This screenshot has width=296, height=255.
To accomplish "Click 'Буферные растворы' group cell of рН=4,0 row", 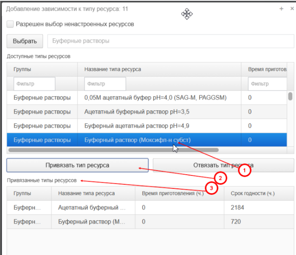I will click(x=42, y=98).
